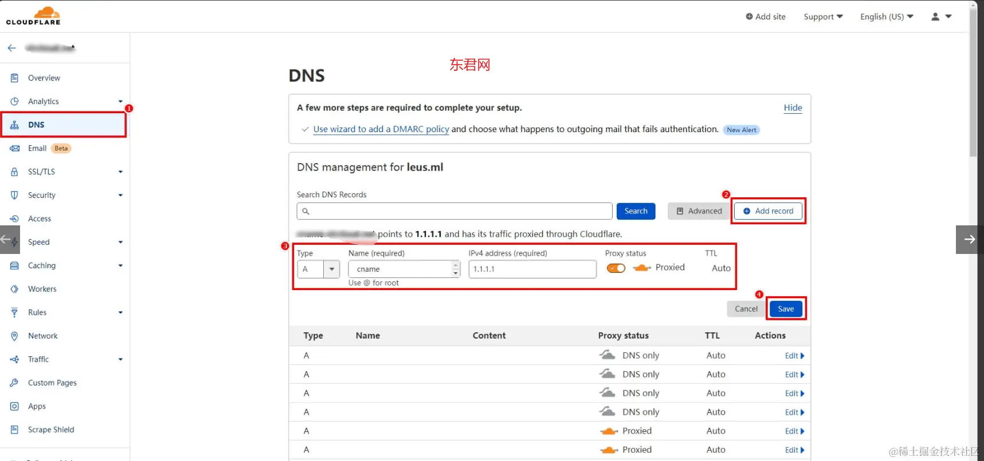Click the Cloudflare logo
The image size is (984, 461).
[33, 16]
